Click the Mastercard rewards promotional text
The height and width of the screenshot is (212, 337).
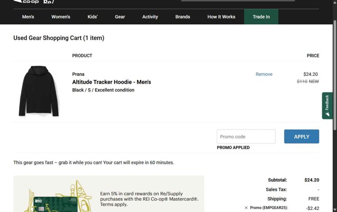[x=149, y=199]
